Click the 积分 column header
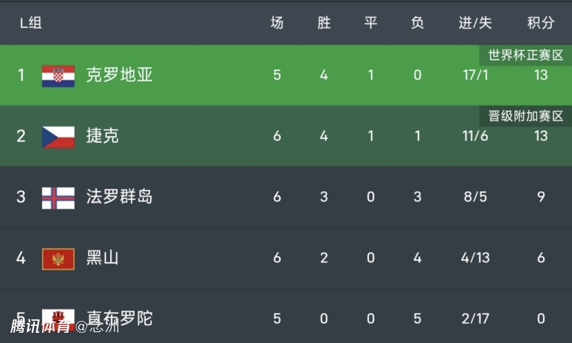 coord(540,23)
